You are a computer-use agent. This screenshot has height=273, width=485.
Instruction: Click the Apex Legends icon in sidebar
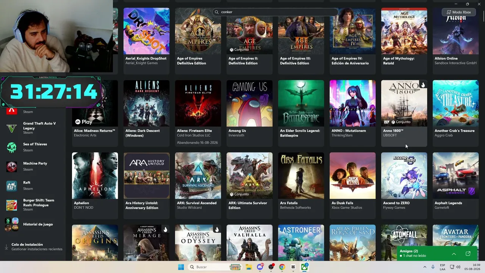tap(12, 111)
